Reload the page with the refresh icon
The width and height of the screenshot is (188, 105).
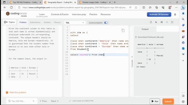11,8
